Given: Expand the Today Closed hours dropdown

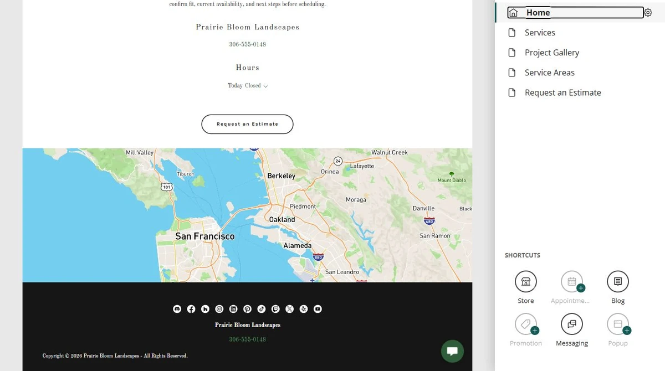Looking at the screenshot, I should pos(248,86).
